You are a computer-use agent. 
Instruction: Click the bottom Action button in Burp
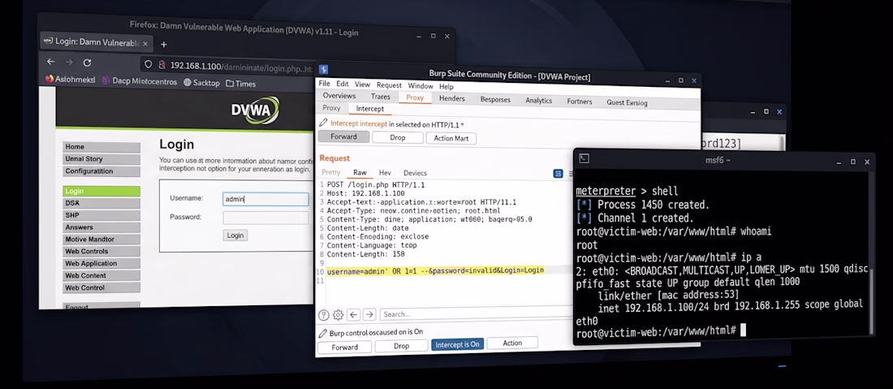click(x=512, y=343)
